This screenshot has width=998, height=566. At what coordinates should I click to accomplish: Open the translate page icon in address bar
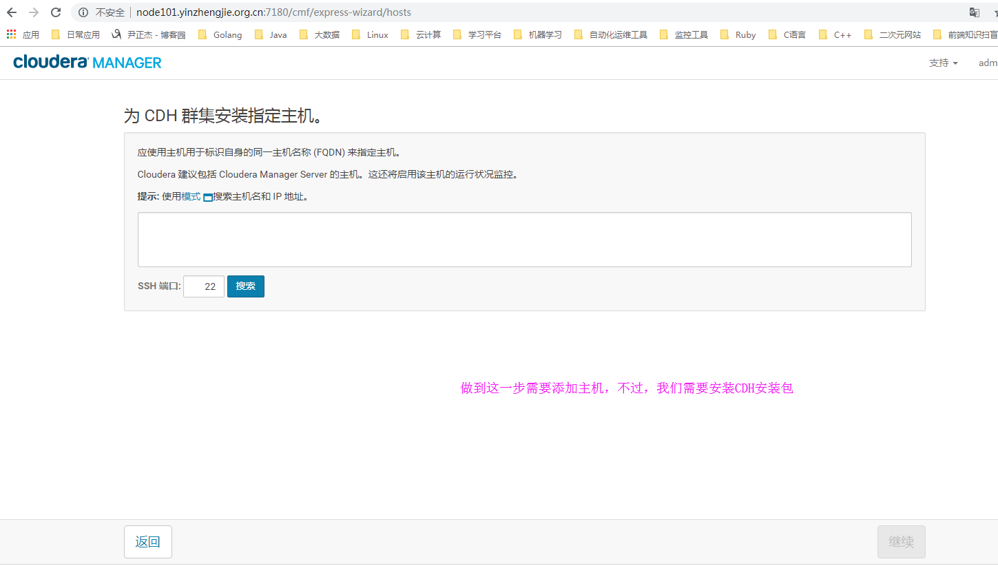pos(975,12)
